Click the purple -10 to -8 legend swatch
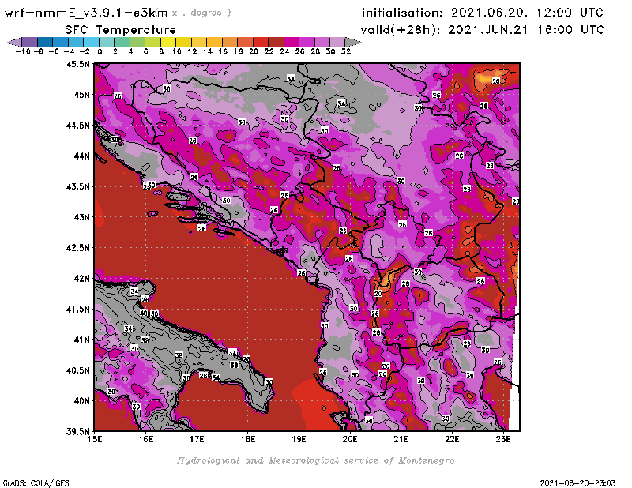 (x=30, y=42)
